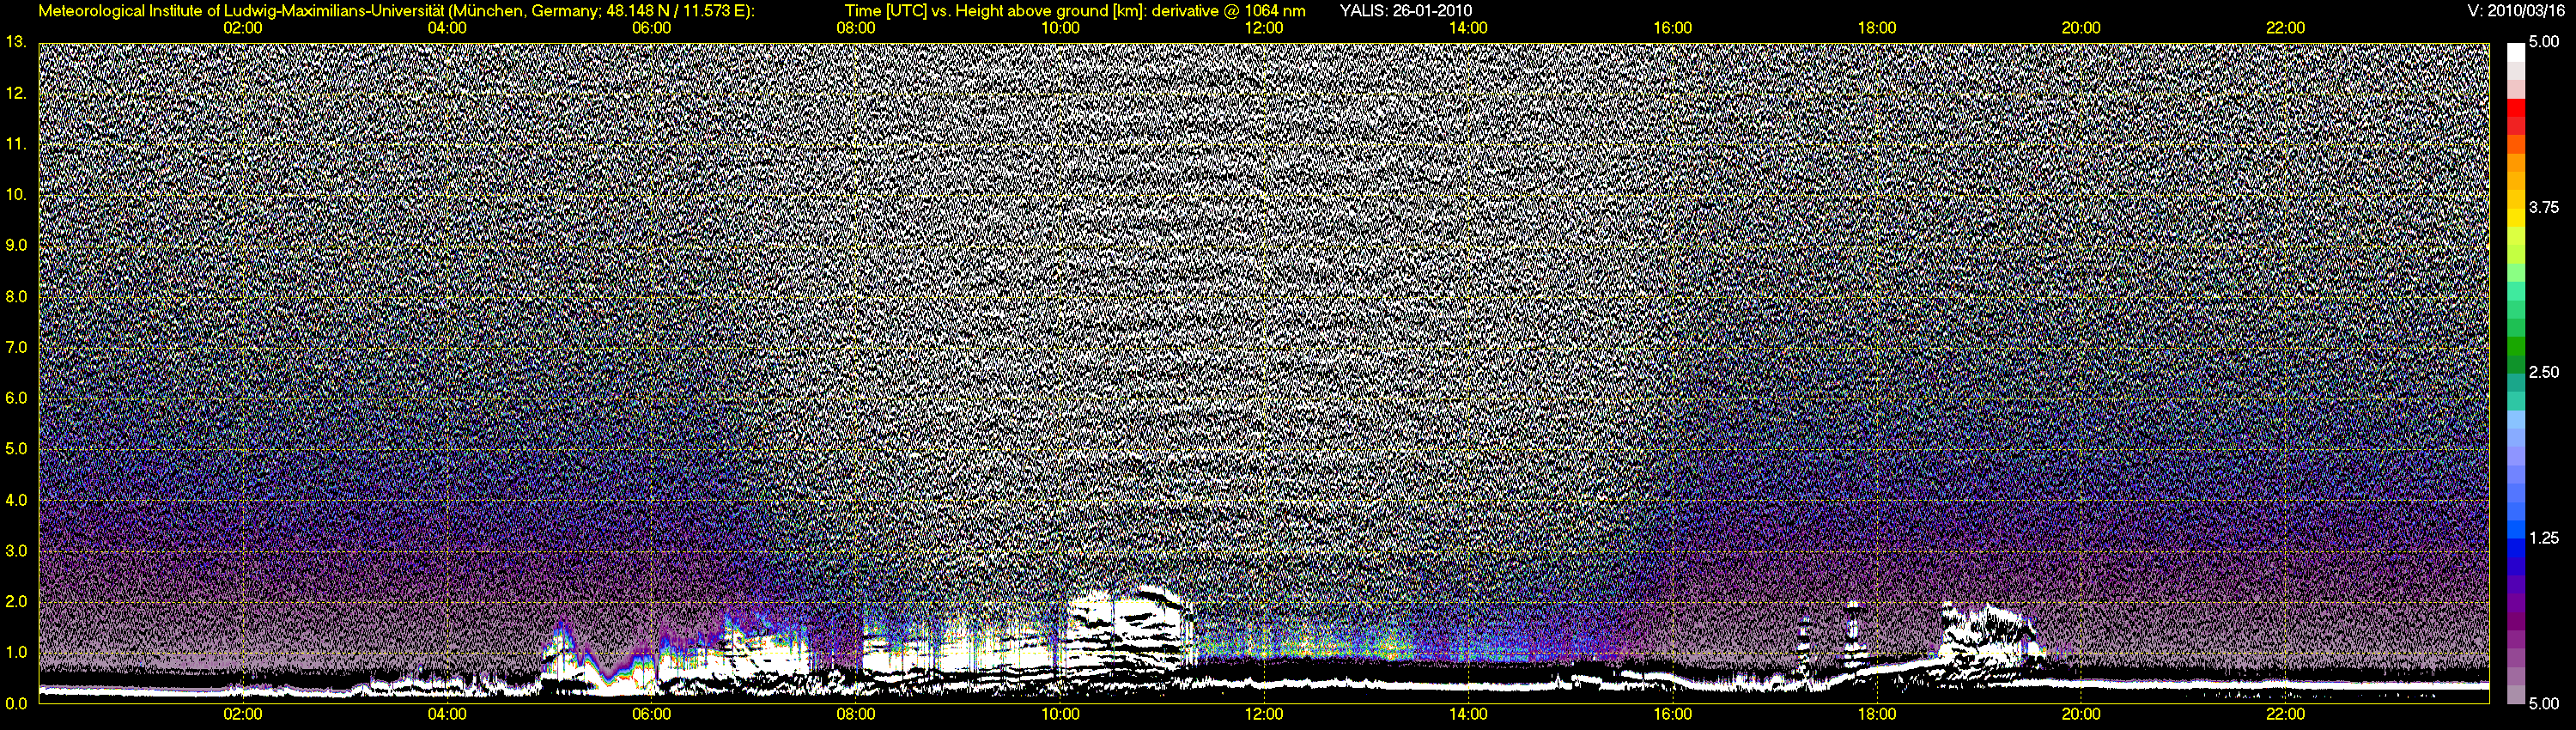Click the 14:00 label on the bottom time axis
The height and width of the screenshot is (730, 2576).
coord(1468,714)
